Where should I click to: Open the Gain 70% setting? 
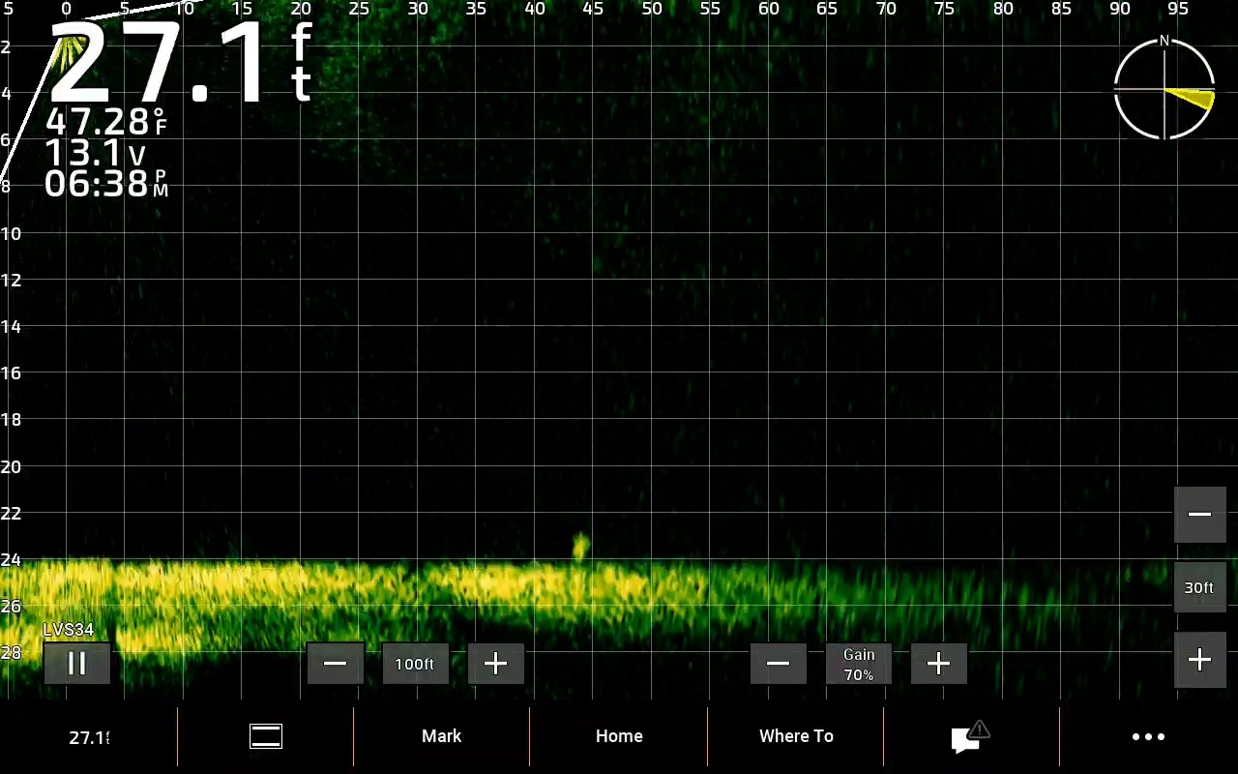(859, 664)
